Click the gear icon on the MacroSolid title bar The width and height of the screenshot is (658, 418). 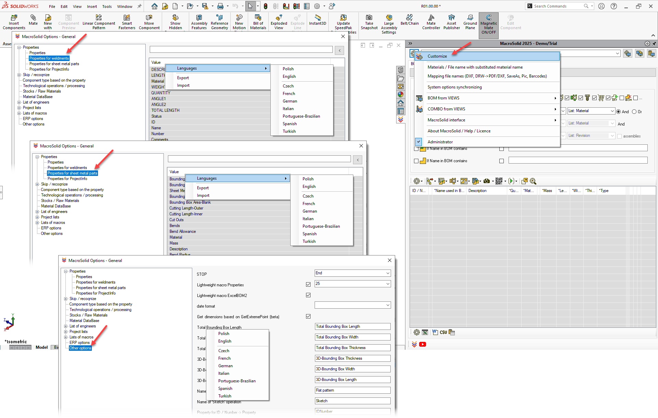click(647, 44)
